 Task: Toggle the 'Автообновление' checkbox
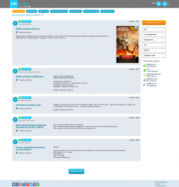[x=155, y=182]
